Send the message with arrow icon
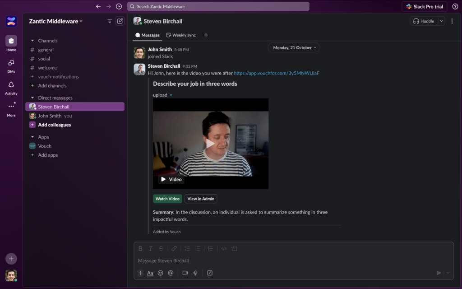 [439, 273]
